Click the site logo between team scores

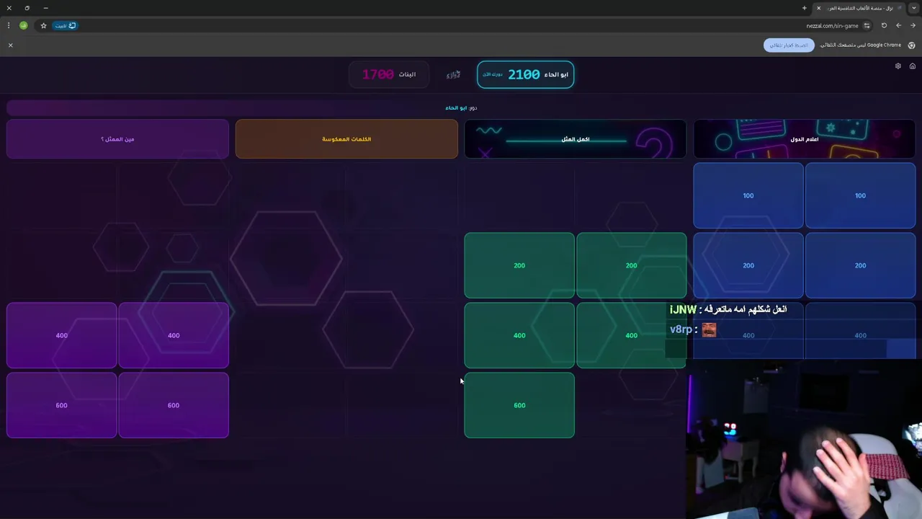(x=453, y=74)
